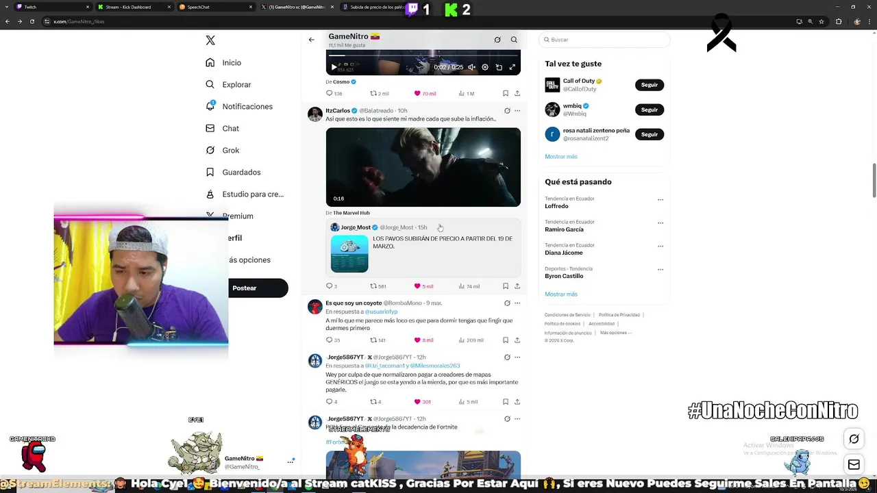Share the Cosmo video post

[517, 93]
